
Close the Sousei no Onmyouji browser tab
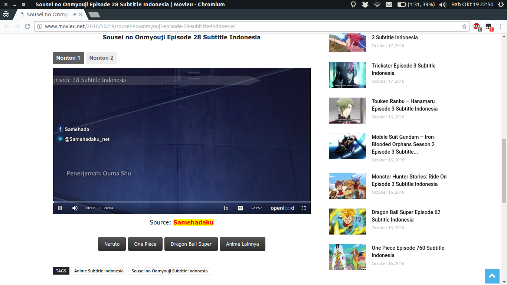(81, 14)
